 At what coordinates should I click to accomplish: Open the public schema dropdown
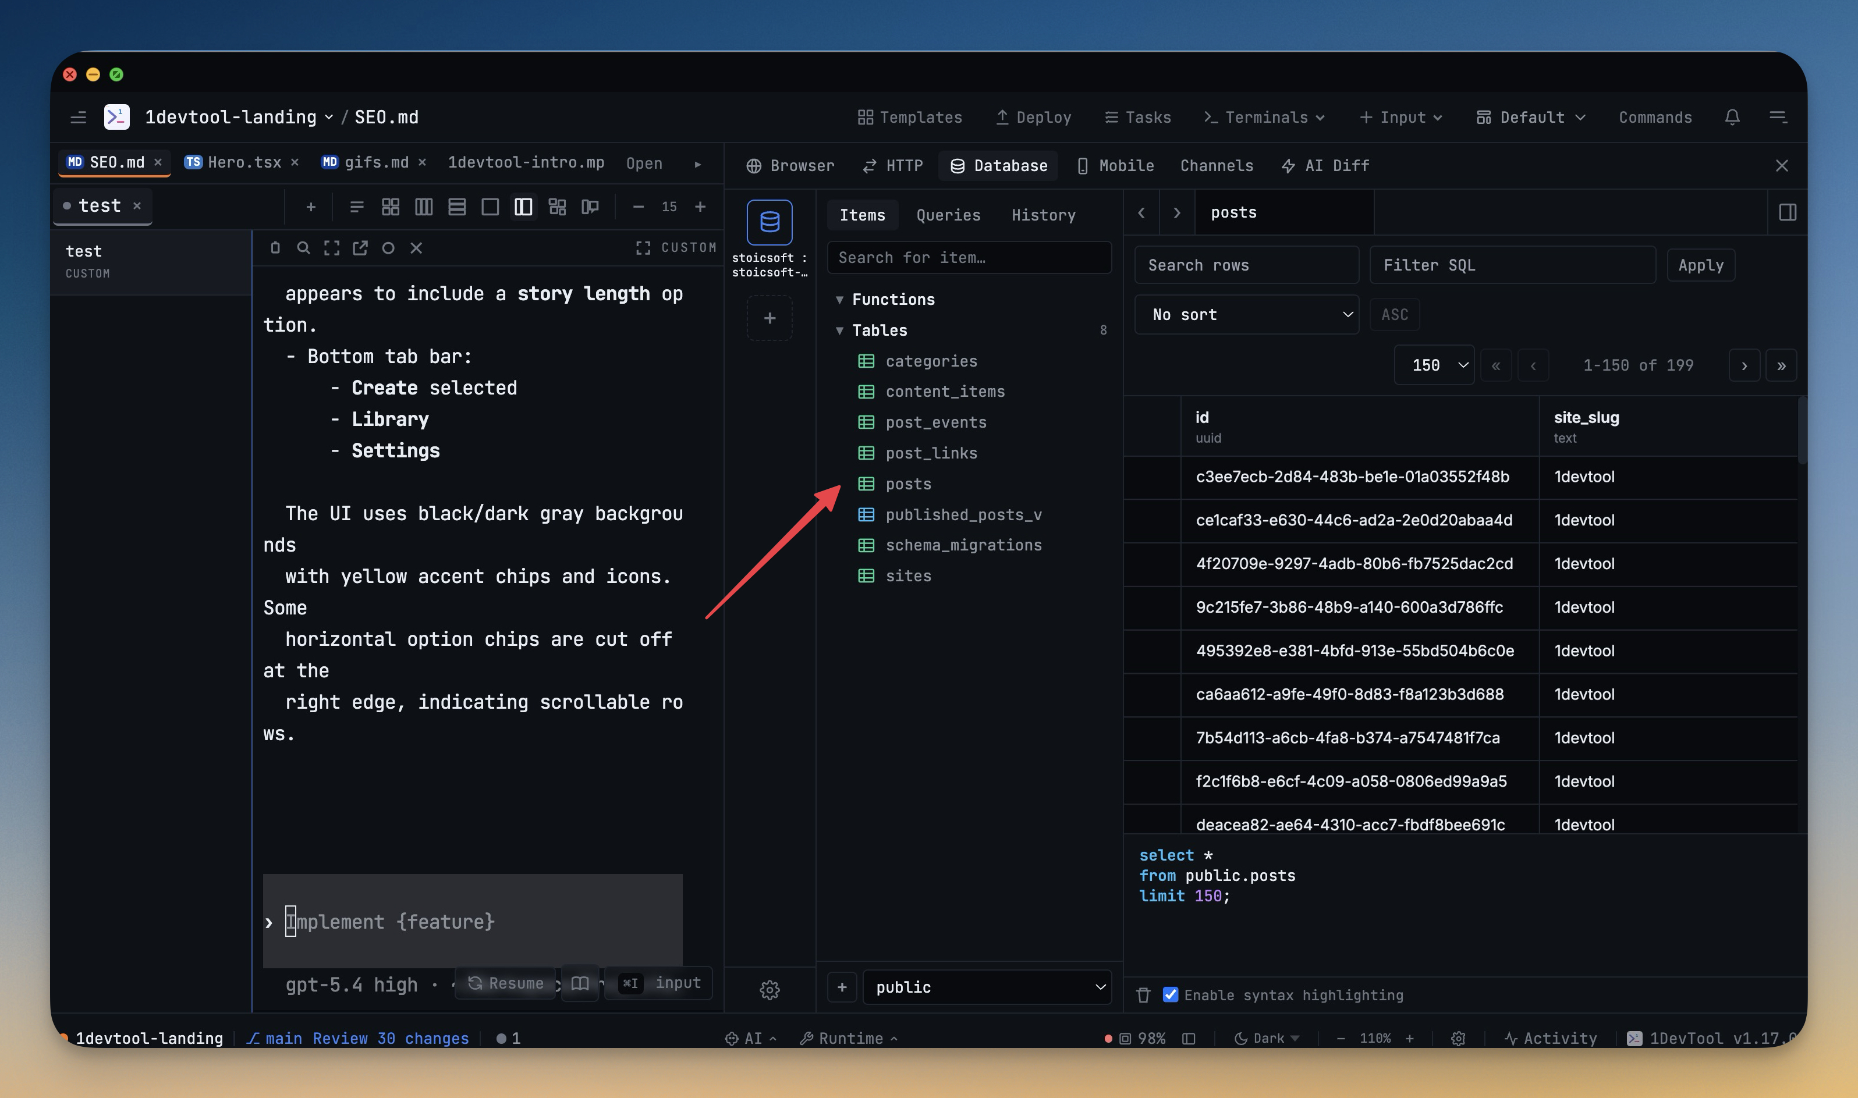[x=987, y=987]
